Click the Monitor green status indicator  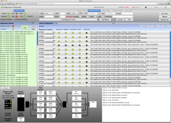9,13
